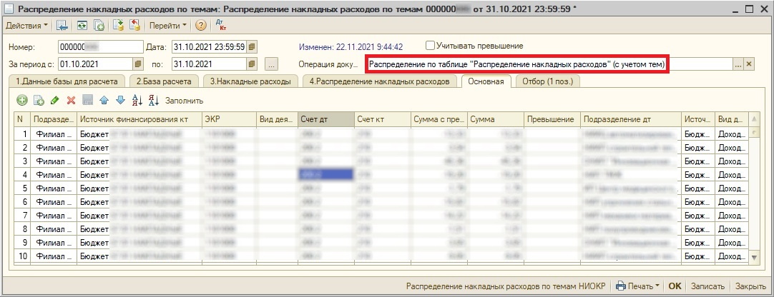Click the Записать button

pyautogui.click(x=708, y=286)
